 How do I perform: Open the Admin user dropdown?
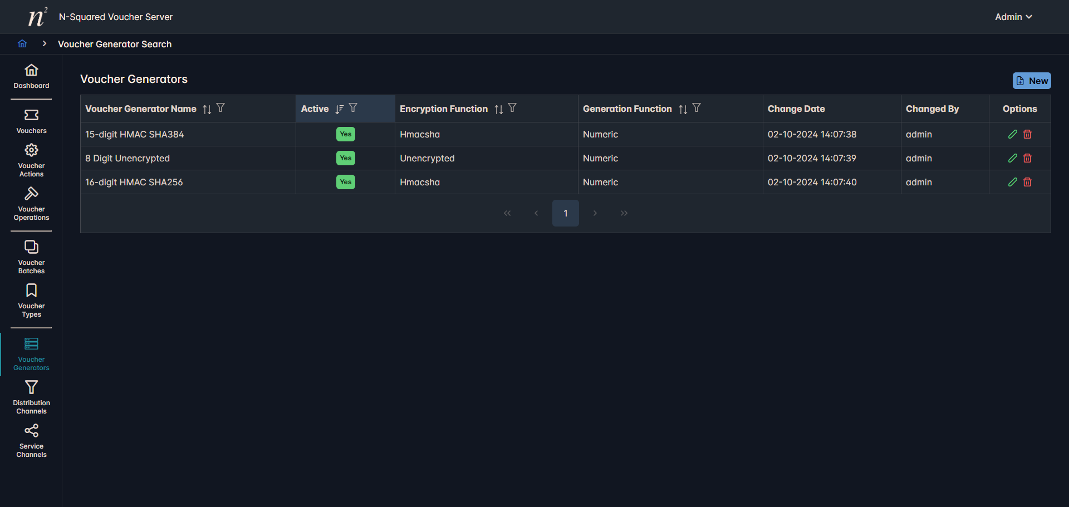1013,17
